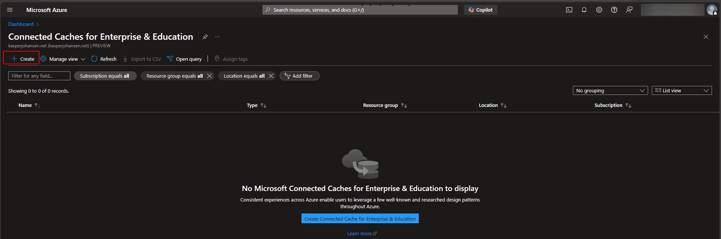Click the Microsoft Azure home title
The width and height of the screenshot is (721, 239).
[x=47, y=10]
